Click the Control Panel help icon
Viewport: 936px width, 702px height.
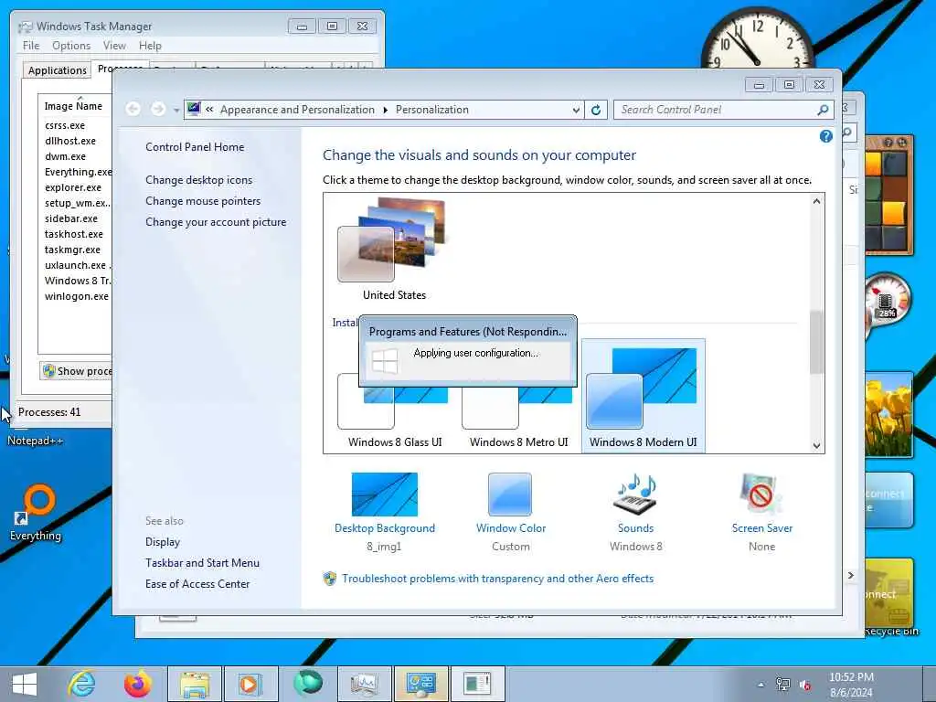[825, 136]
